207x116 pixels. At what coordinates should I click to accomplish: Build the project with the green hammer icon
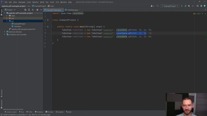coord(158,6)
